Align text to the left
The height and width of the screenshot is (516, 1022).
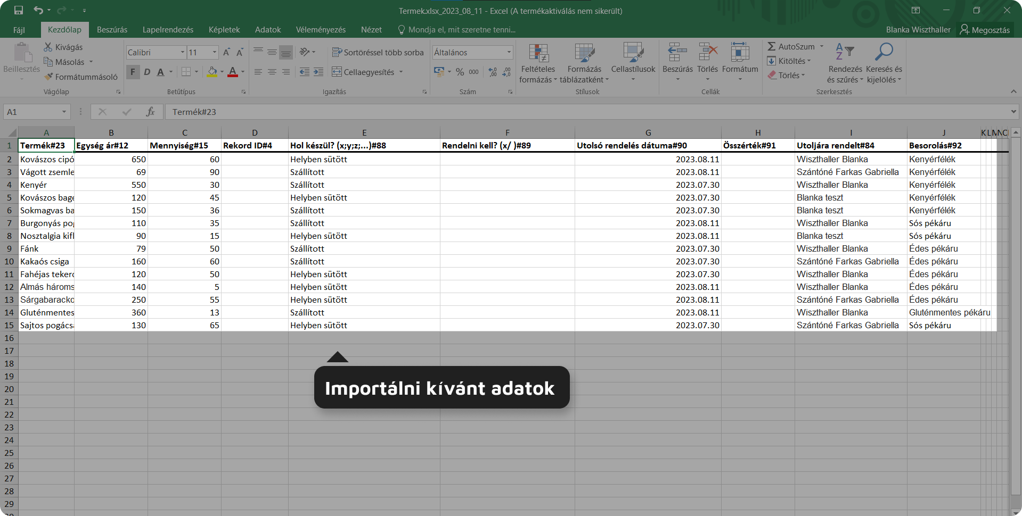coord(258,72)
